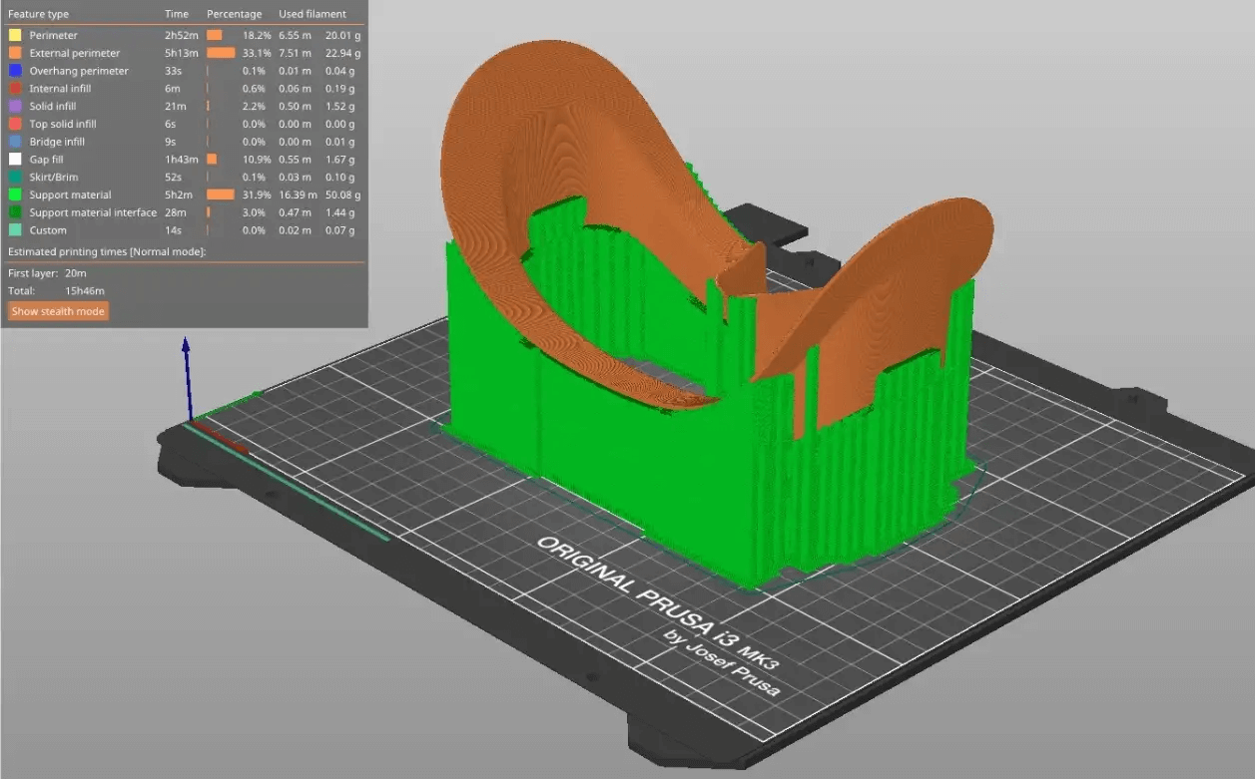The image size is (1255, 779).
Task: Toggle Internal infill in the legend
Action: [60, 89]
